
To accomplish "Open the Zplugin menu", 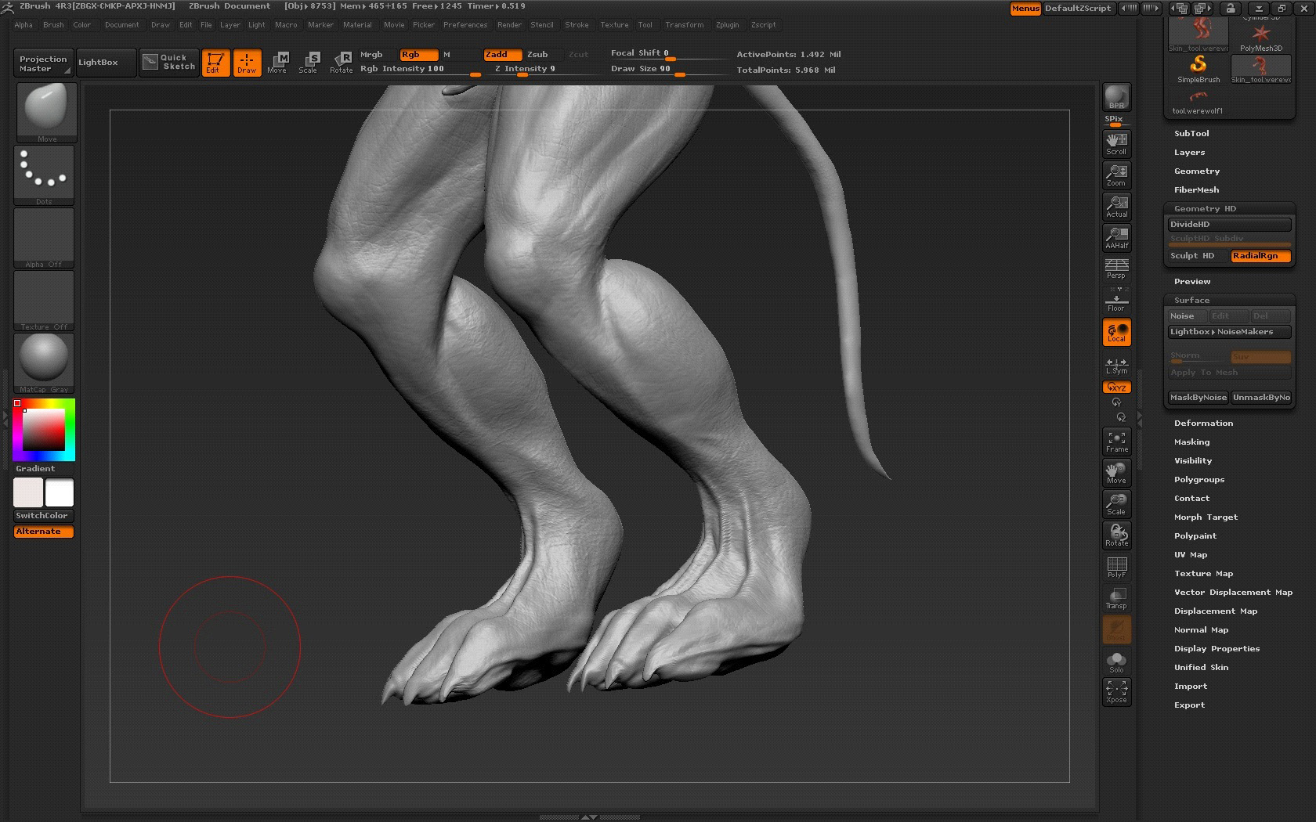I will [x=727, y=24].
